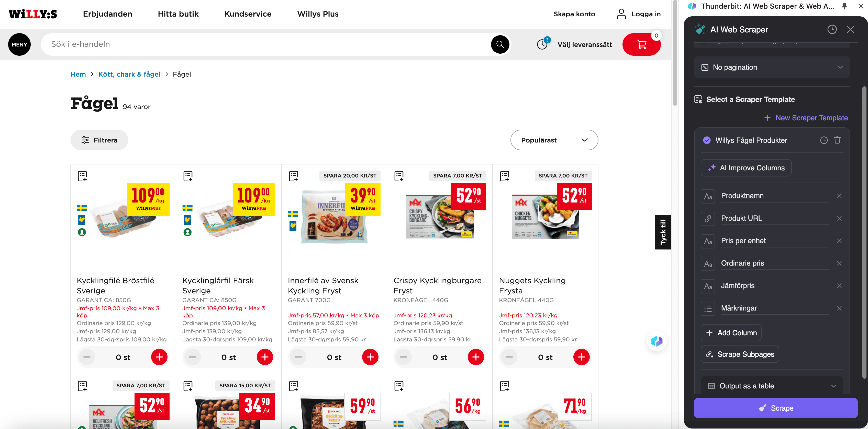Open the Willys template schedule clock
This screenshot has height=429, width=868.
point(824,140)
